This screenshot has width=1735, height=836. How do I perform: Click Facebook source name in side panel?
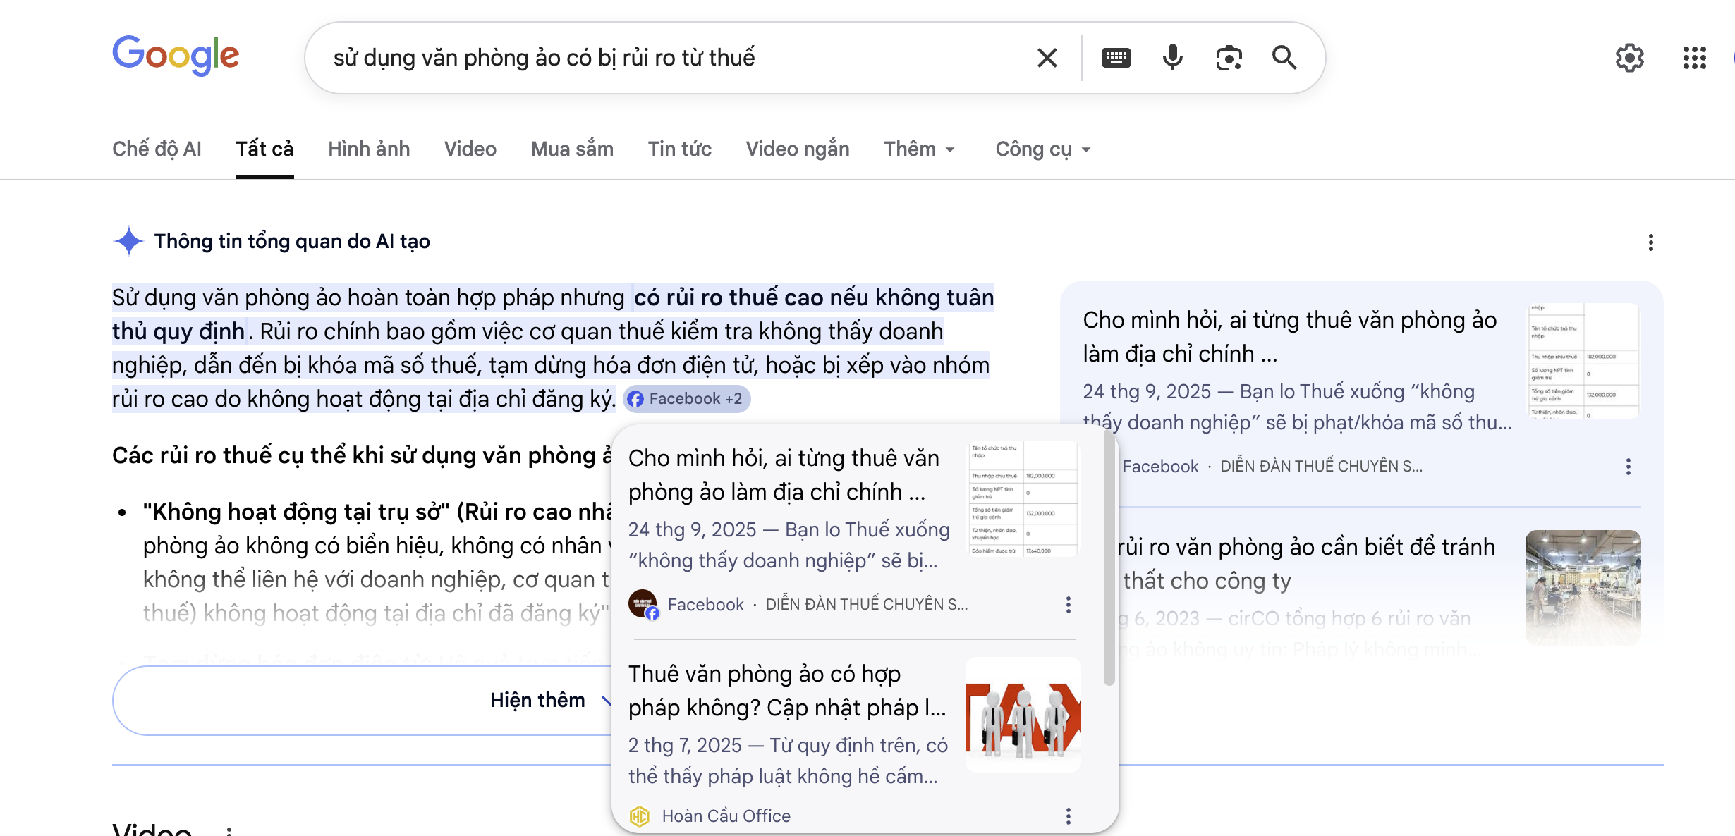tap(1160, 467)
